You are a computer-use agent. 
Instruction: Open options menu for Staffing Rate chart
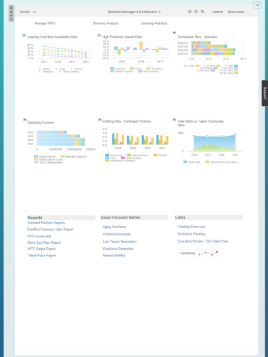pos(100,120)
